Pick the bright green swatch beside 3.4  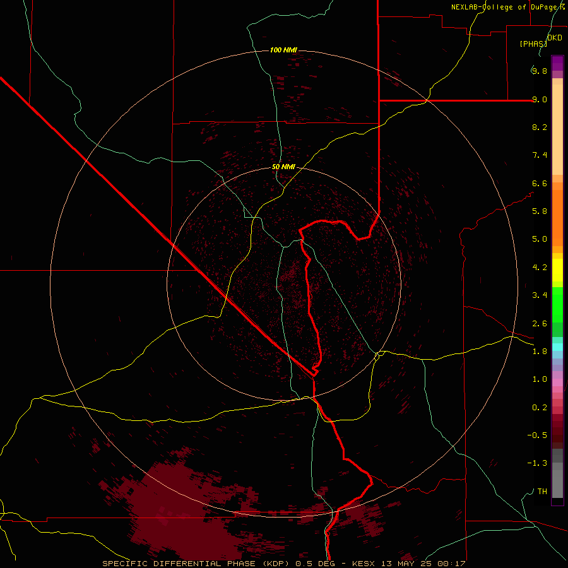(557, 305)
